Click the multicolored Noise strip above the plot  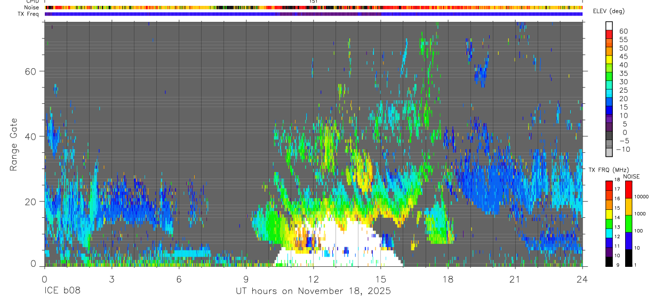[x=314, y=7]
